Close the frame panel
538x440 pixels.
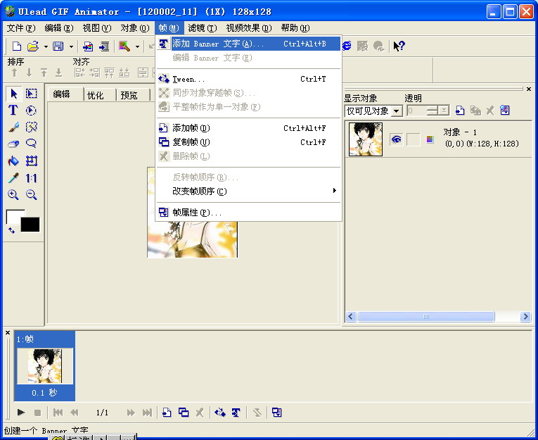click(x=8, y=332)
